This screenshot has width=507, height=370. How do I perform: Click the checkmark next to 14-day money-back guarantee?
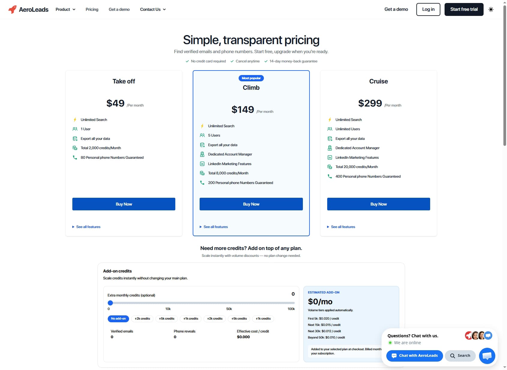click(266, 61)
